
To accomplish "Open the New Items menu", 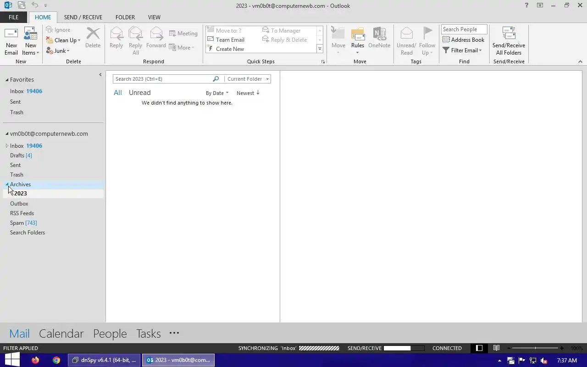I will pos(31,41).
